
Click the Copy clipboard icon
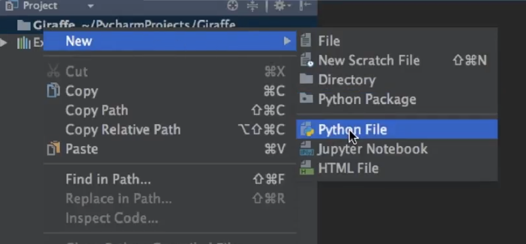(x=53, y=91)
